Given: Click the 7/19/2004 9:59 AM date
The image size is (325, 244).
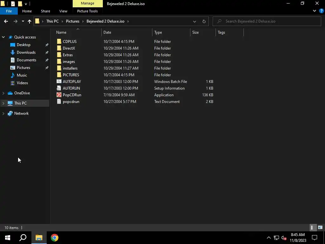Looking at the screenshot, I should pos(119,95).
